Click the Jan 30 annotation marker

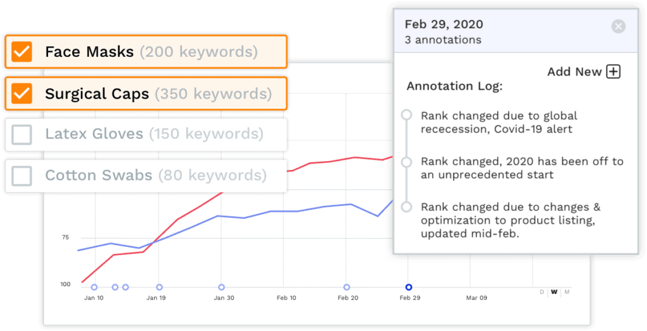pos(221,287)
